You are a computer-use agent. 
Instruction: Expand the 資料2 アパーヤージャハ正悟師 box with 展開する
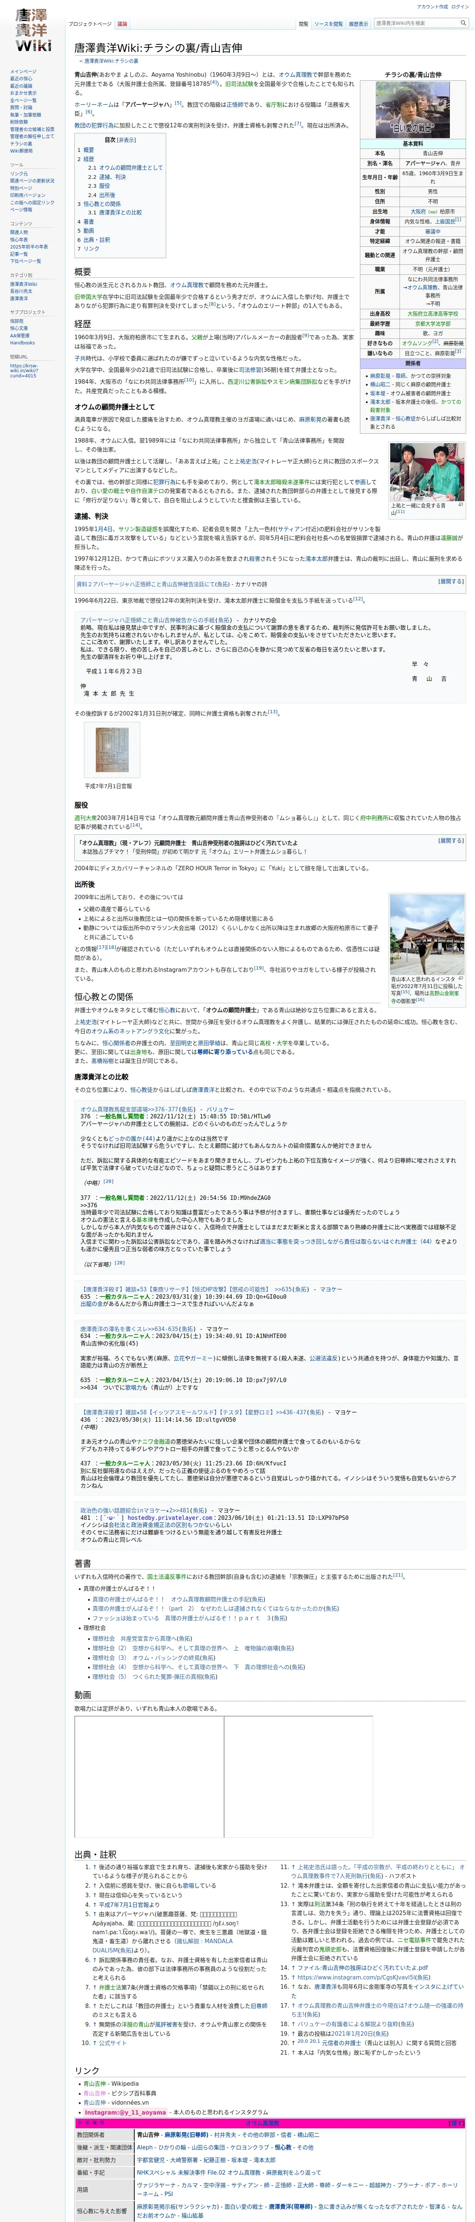point(451,581)
